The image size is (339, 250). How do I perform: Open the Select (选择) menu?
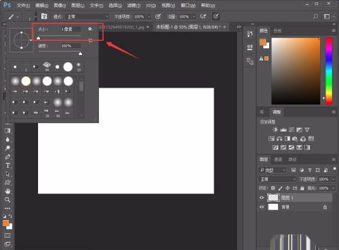pyautogui.click(x=115, y=5)
